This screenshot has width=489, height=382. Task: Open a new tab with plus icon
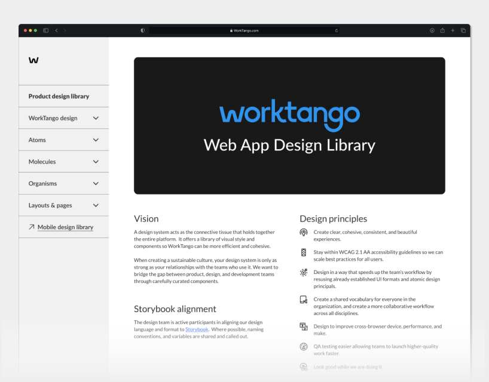(x=453, y=30)
